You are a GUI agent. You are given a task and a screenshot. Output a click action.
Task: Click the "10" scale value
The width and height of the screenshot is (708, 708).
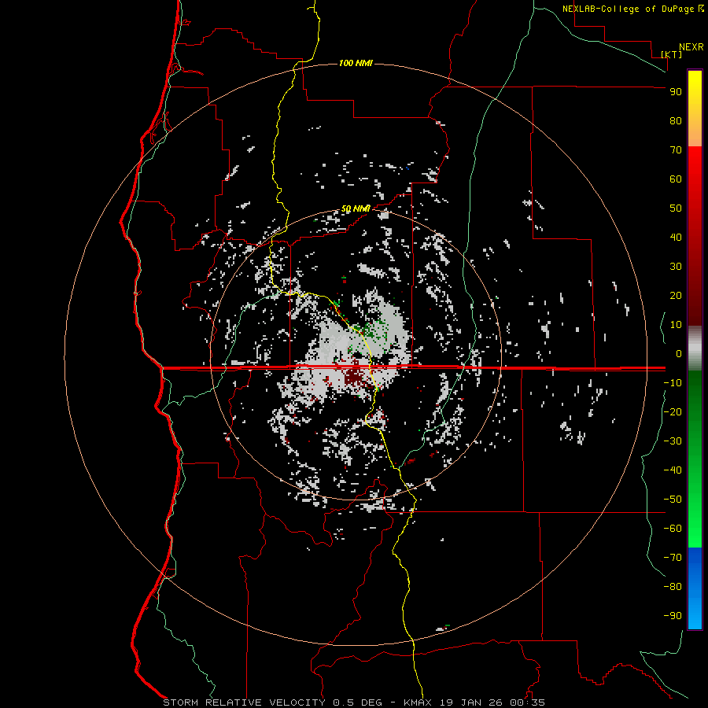(x=676, y=325)
